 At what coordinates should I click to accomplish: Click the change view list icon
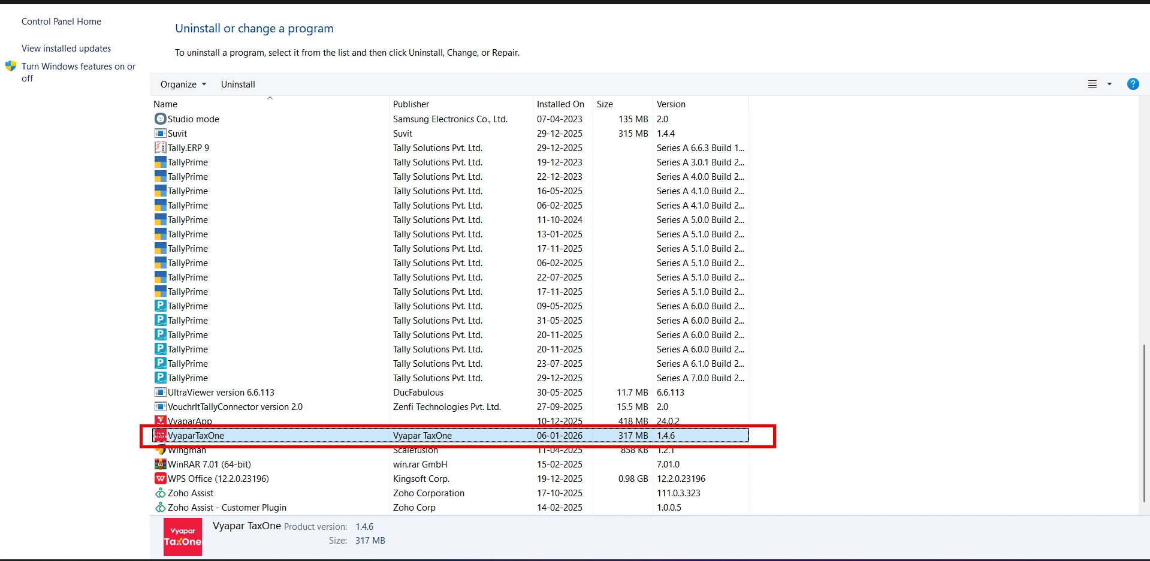point(1092,85)
